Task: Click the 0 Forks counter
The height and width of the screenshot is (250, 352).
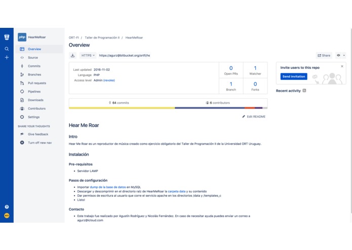Action: [x=255, y=86]
